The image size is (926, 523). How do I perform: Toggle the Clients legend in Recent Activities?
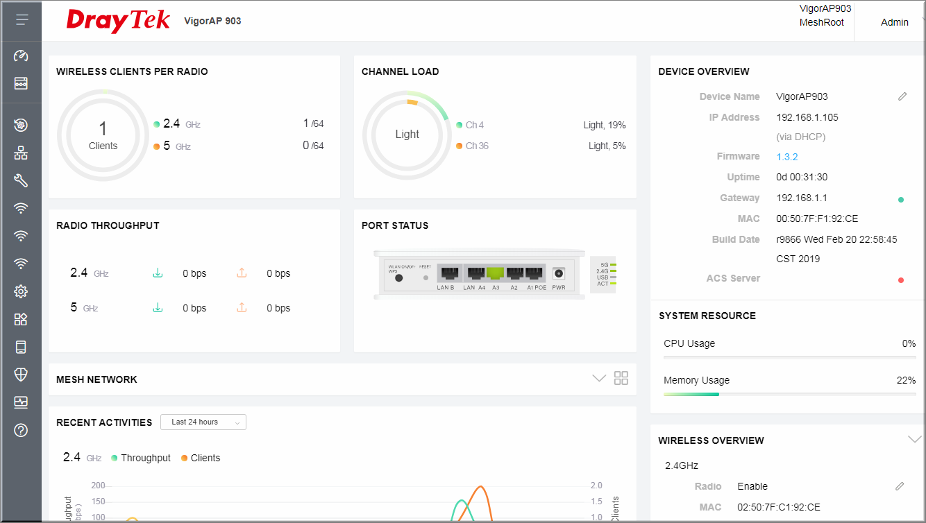point(201,458)
